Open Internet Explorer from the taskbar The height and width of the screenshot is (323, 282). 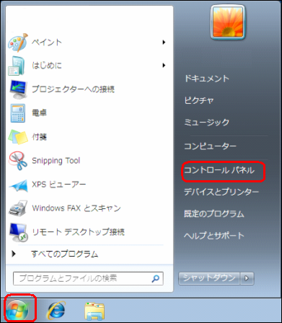[56, 310]
